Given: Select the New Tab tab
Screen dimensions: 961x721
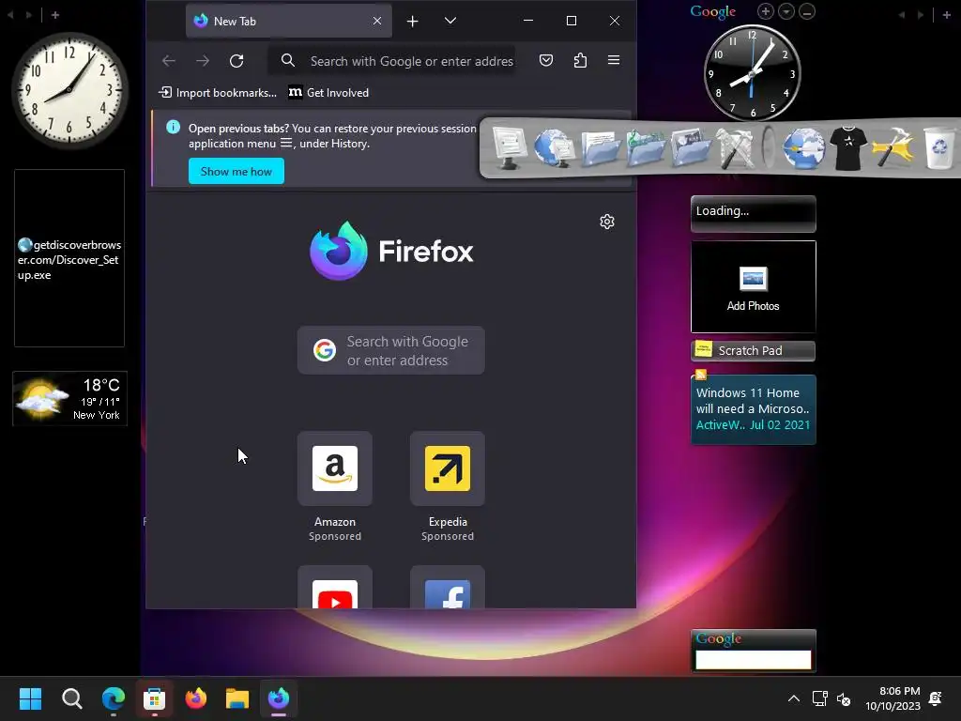Looking at the screenshot, I should tap(289, 21).
